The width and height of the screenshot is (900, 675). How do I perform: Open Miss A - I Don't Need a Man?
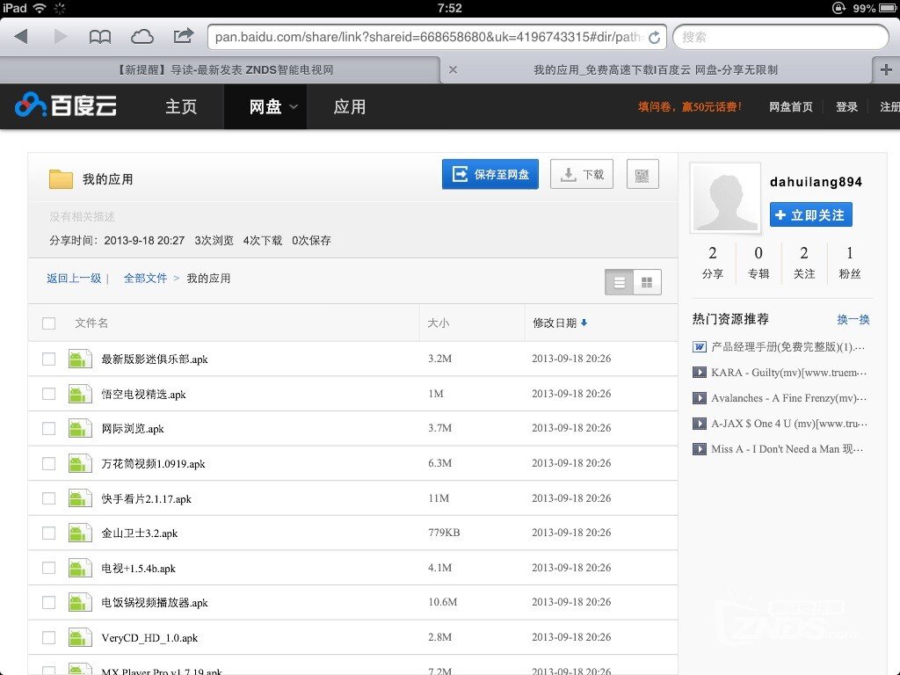coord(787,449)
